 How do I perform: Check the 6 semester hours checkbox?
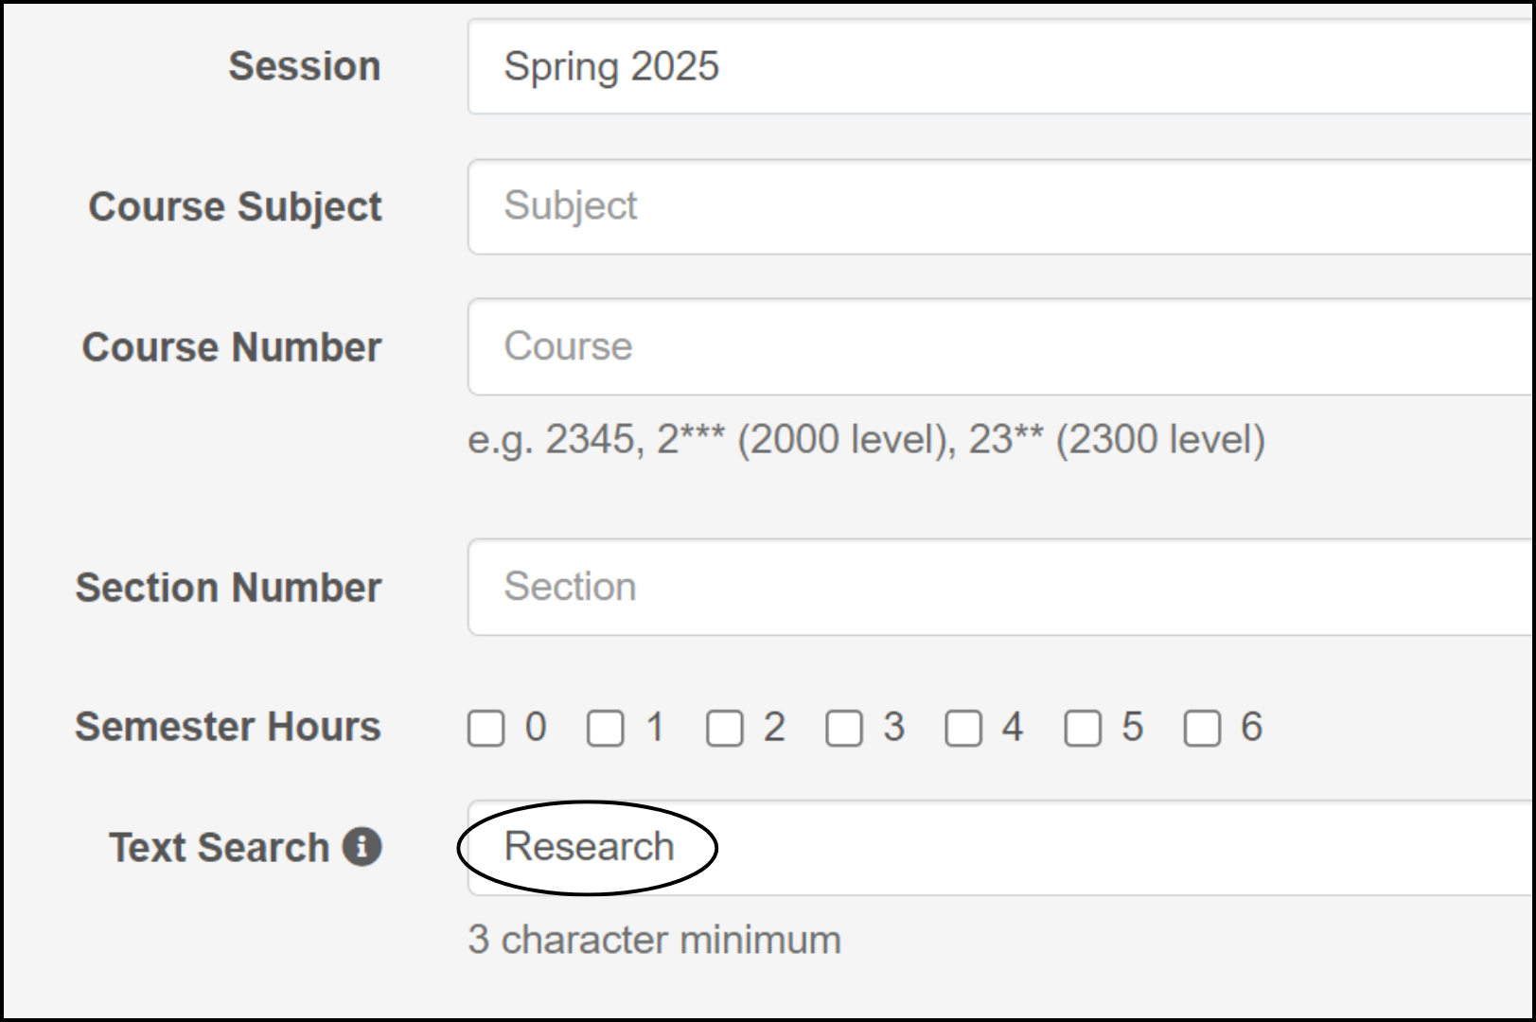pos(1202,729)
